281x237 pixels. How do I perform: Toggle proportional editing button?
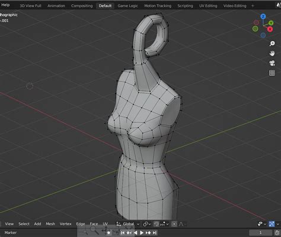[174, 224]
